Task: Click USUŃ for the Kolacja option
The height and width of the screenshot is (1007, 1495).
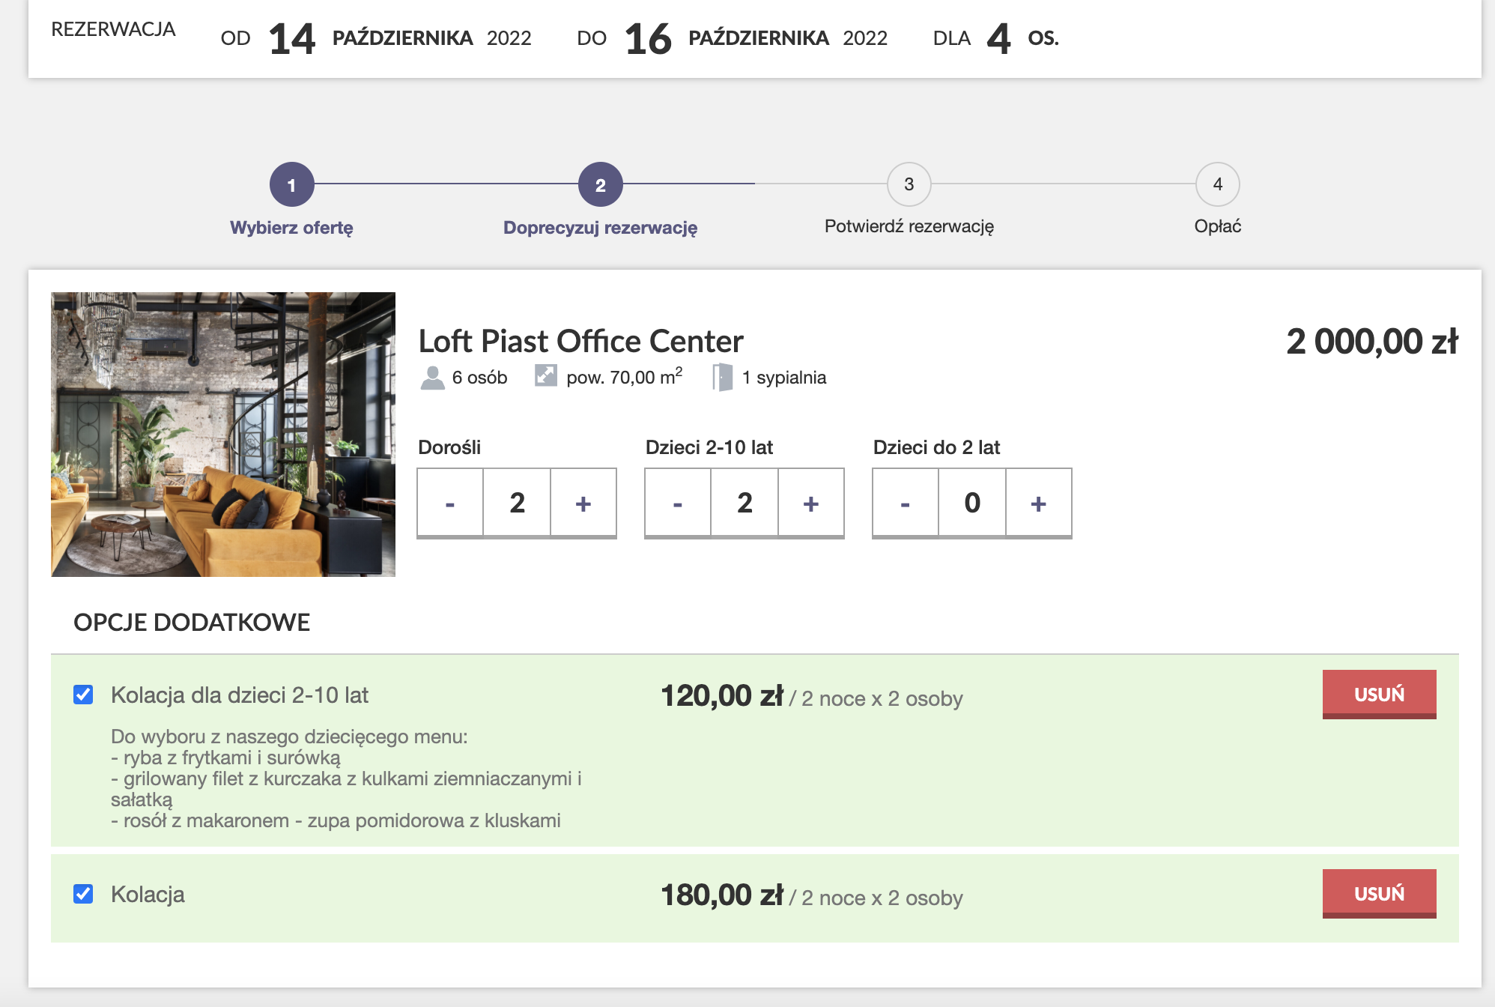Action: point(1378,893)
